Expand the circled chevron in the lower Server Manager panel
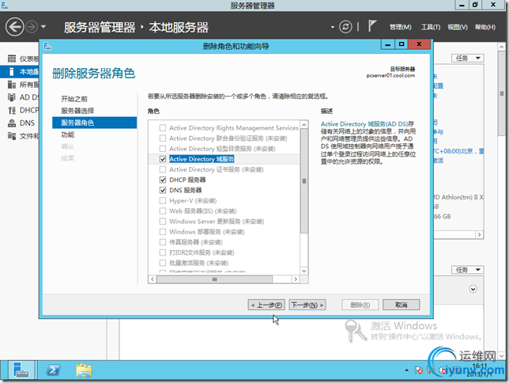This screenshot has width=509, height=383. tap(473, 289)
